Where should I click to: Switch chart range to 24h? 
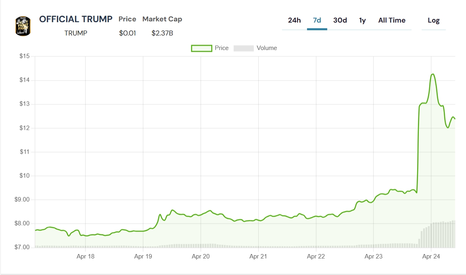tap(294, 20)
